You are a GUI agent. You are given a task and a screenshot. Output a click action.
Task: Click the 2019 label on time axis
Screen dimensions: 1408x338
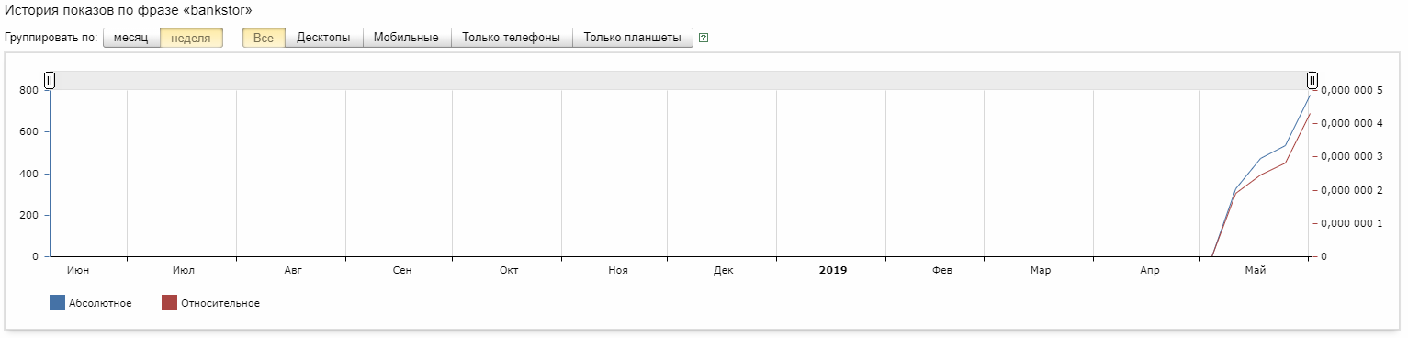coord(833,271)
